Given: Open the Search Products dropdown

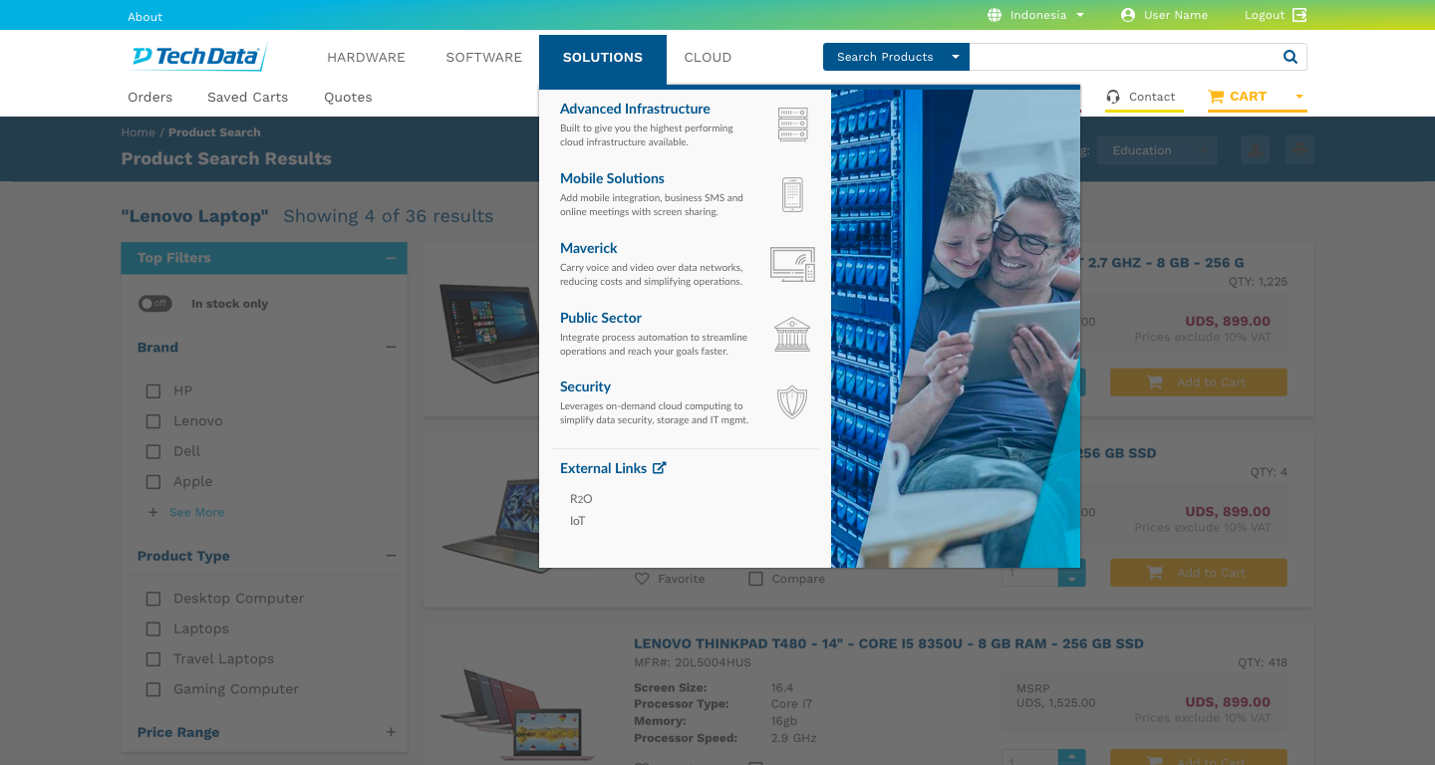Looking at the screenshot, I should point(895,57).
